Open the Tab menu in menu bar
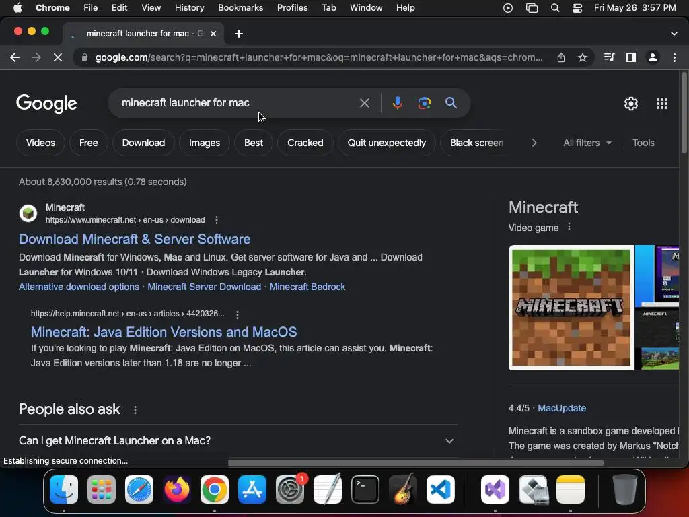The width and height of the screenshot is (689, 517). [328, 8]
